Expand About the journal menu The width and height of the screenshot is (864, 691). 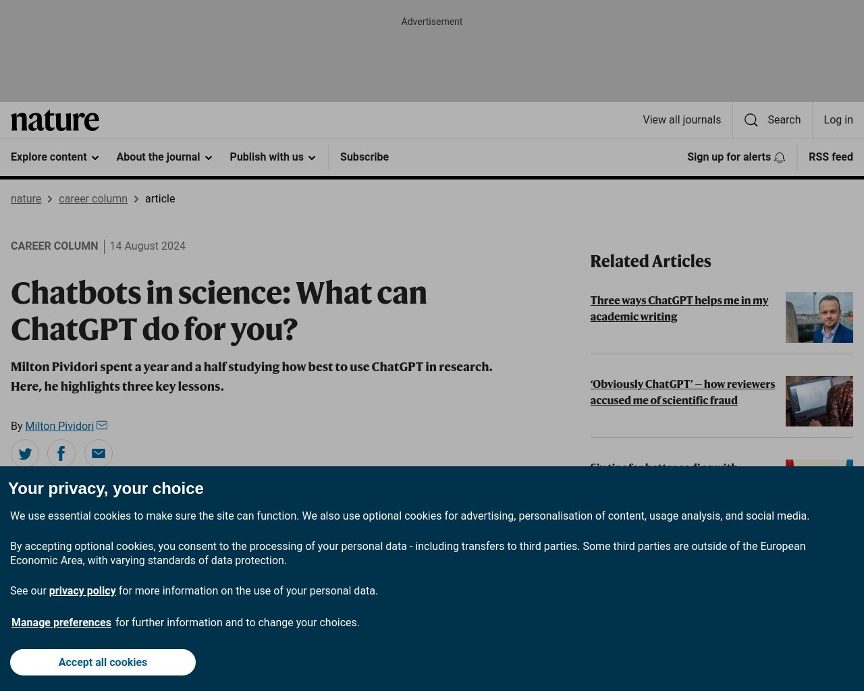(x=164, y=157)
